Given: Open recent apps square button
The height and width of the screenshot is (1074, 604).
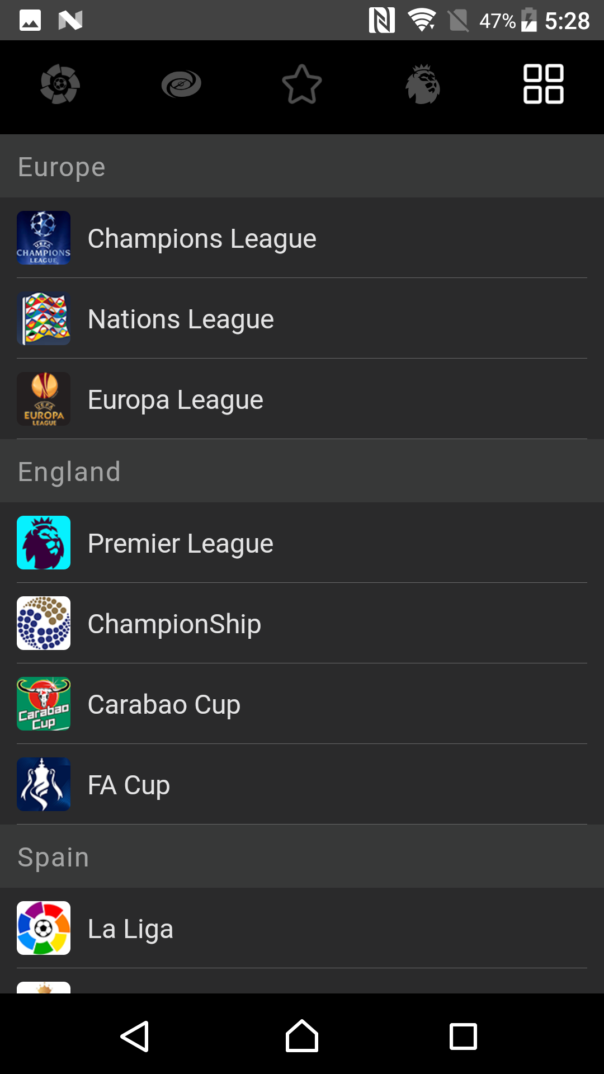Looking at the screenshot, I should 464,1037.
